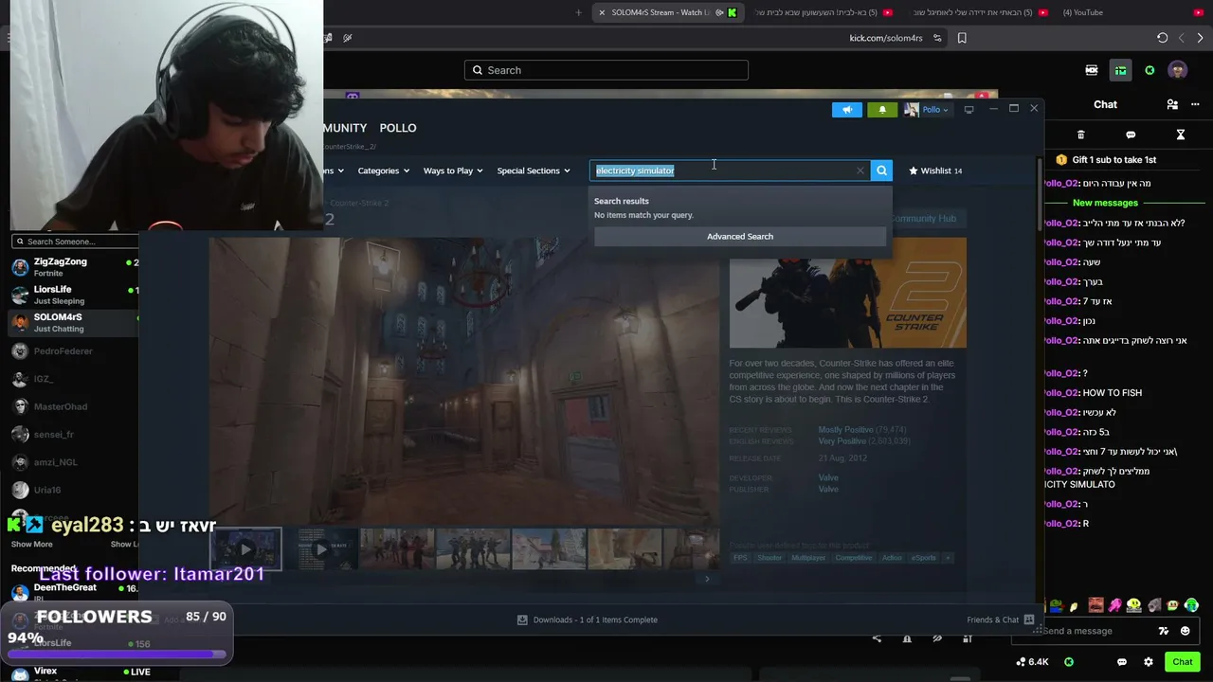Viewport: 1213px width, 682px height.
Task: Open MasterOhad channel in sidebar
Action: pos(74,406)
